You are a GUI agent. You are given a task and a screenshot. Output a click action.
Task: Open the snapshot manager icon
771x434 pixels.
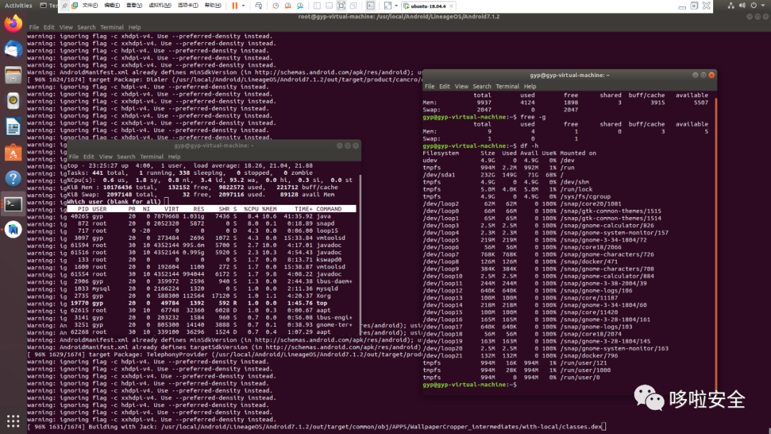pos(300,6)
